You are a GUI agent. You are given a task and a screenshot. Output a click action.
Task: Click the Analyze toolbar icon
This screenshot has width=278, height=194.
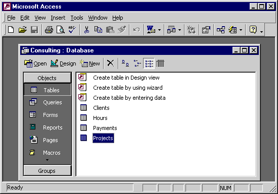(171, 30)
